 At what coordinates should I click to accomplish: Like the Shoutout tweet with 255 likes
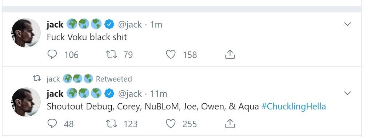coord(171,124)
